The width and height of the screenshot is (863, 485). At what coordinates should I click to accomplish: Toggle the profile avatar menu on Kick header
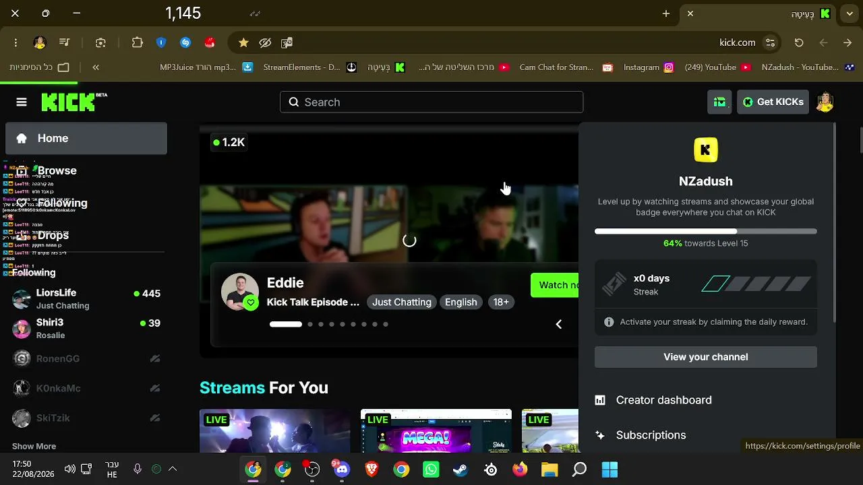tap(825, 102)
